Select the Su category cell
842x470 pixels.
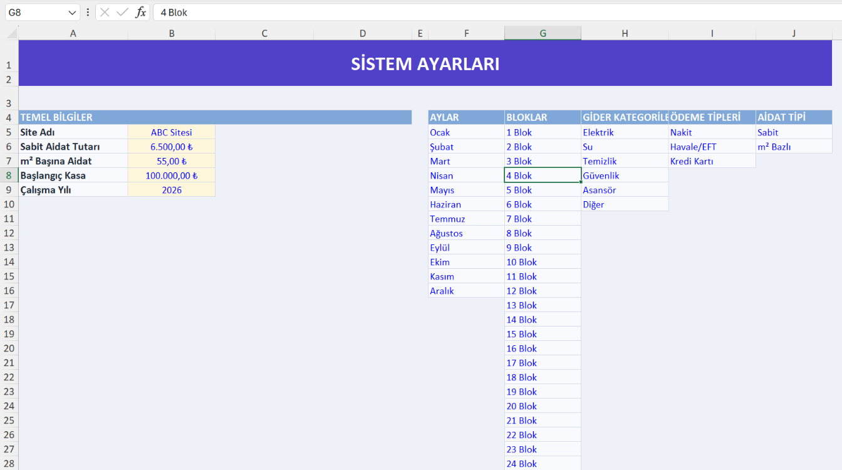pos(625,147)
